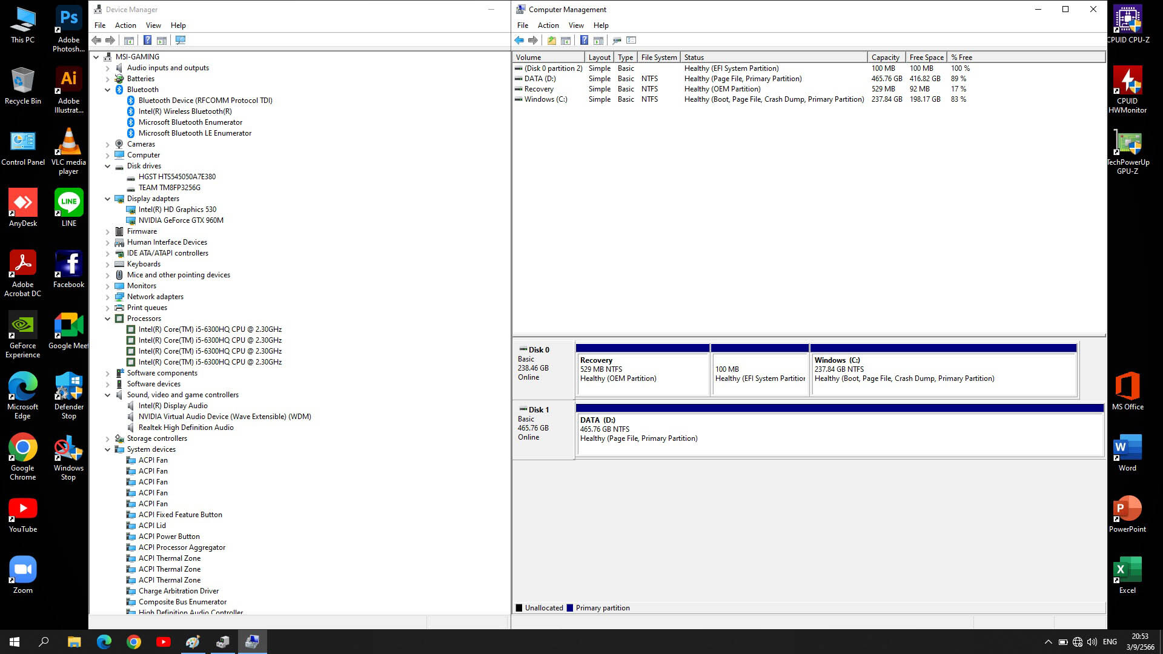Open Device Manager Action menu
The height and width of the screenshot is (654, 1163).
tap(125, 25)
